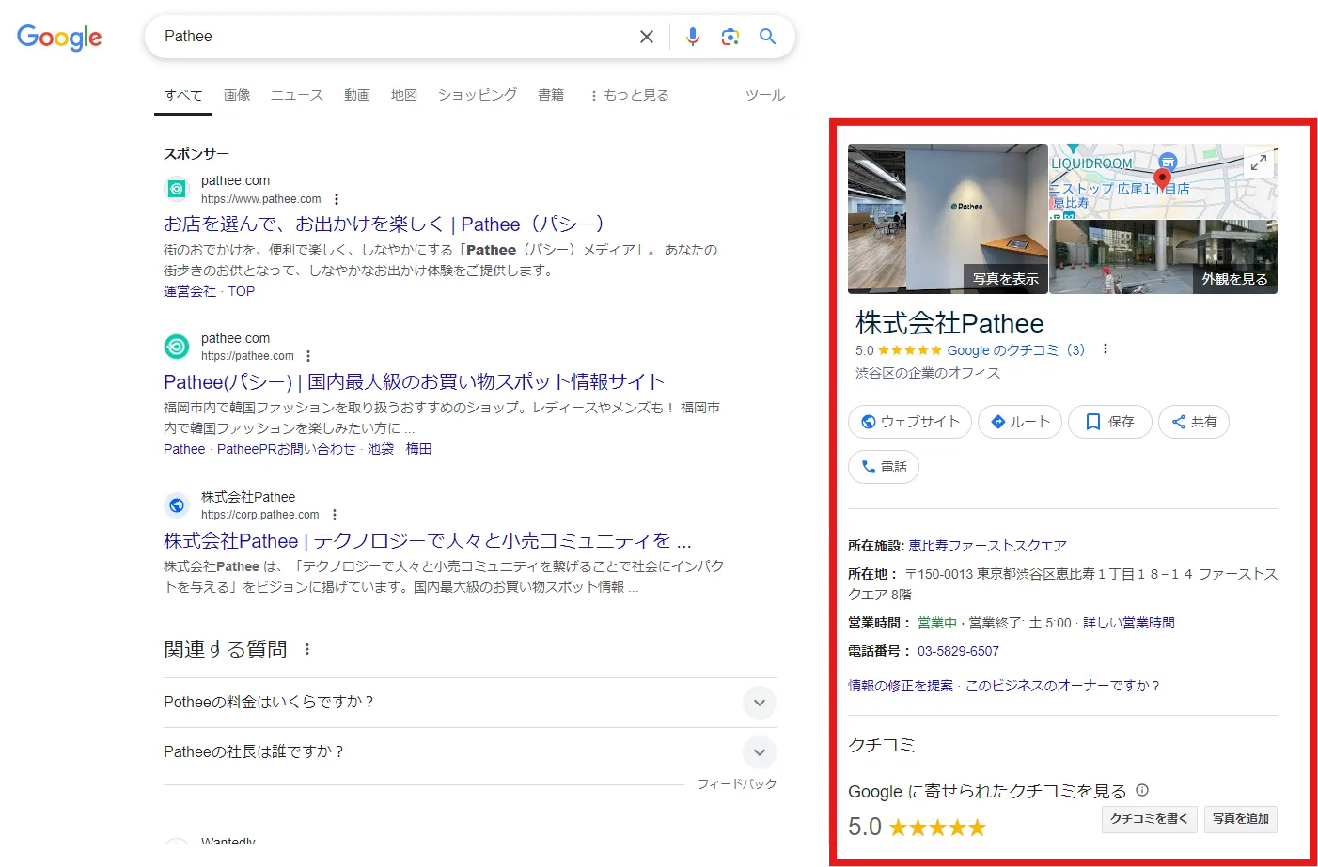
Task: Clear the query using the X icon
Action: coord(647,36)
